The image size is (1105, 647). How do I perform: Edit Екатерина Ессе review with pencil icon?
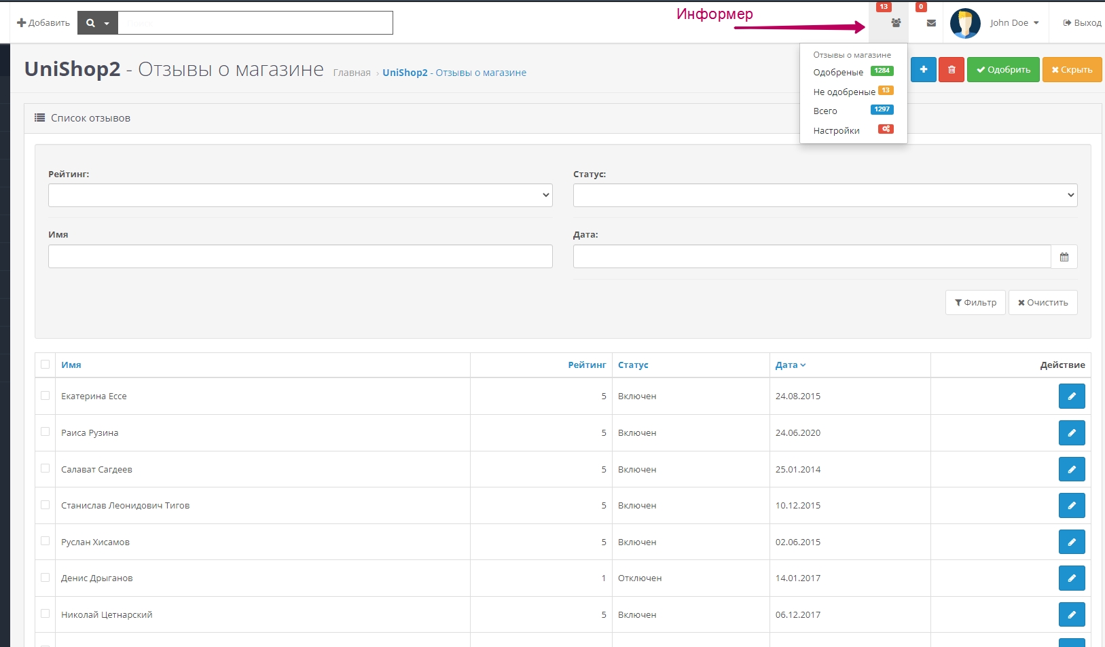click(x=1071, y=396)
